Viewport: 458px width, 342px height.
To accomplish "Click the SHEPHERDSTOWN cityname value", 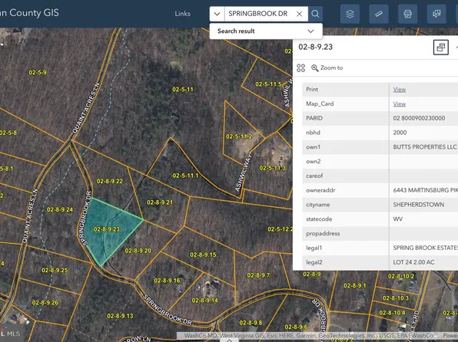I will tap(419, 205).
